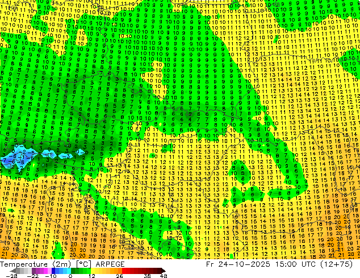Click the dark green legend swatch right of 0
The image size is (360, 278).
point(73,271)
